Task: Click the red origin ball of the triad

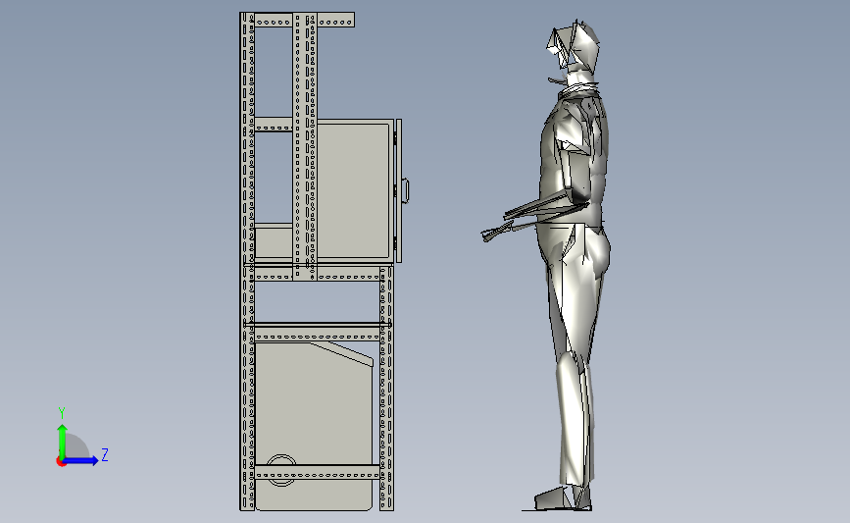Action: click(x=61, y=462)
